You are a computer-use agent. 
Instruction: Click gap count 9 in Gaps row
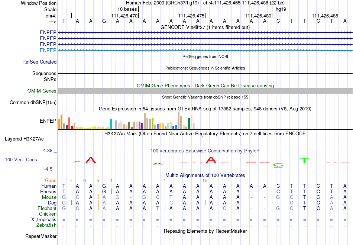pos(84,181)
